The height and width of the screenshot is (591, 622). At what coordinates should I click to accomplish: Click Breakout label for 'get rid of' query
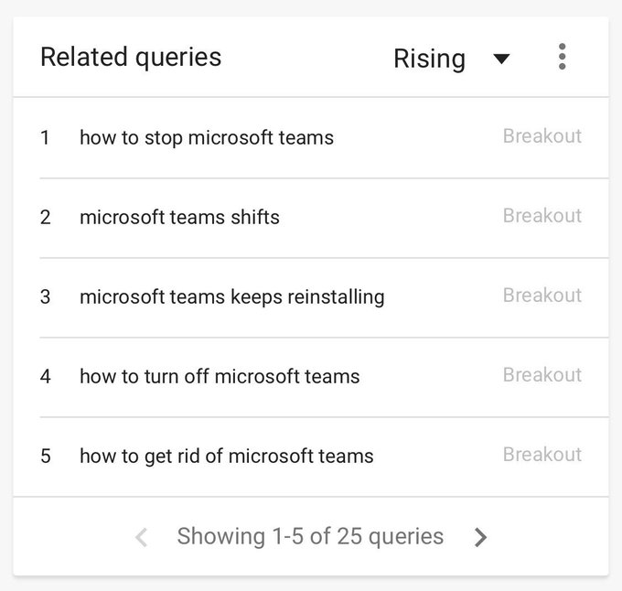tap(542, 454)
